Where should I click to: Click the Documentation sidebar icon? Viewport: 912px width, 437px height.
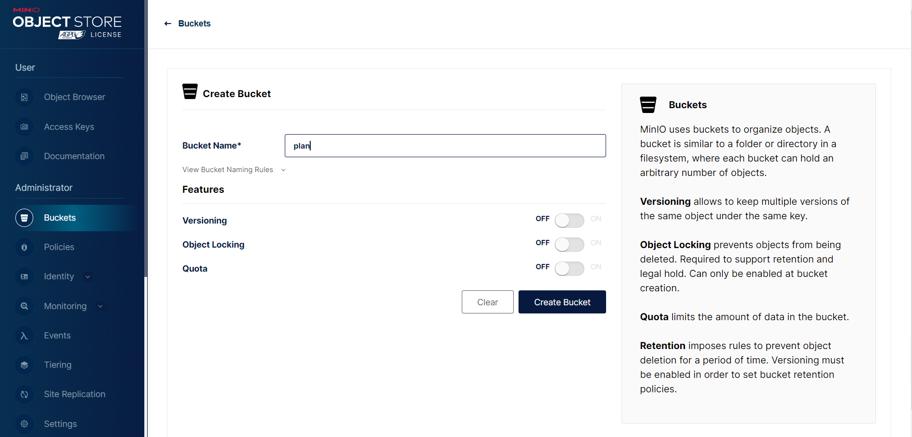[24, 156]
